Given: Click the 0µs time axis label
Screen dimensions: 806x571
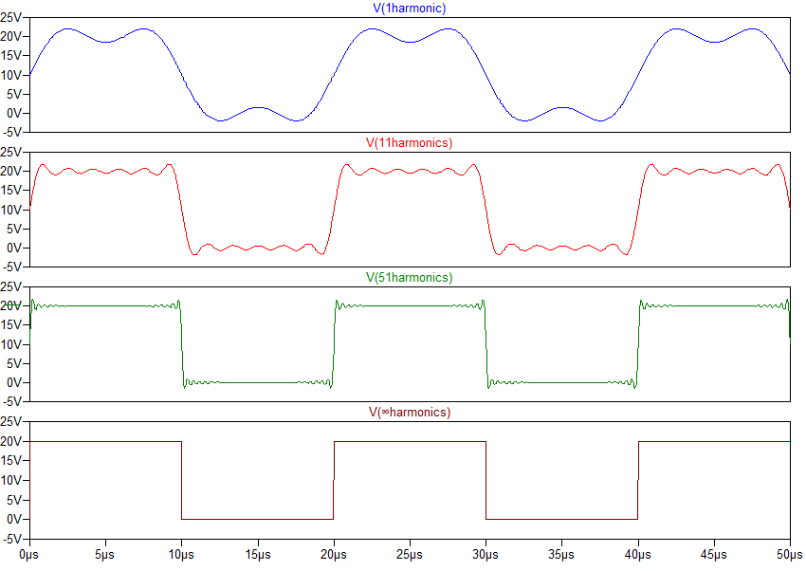Looking at the screenshot, I should [x=28, y=551].
